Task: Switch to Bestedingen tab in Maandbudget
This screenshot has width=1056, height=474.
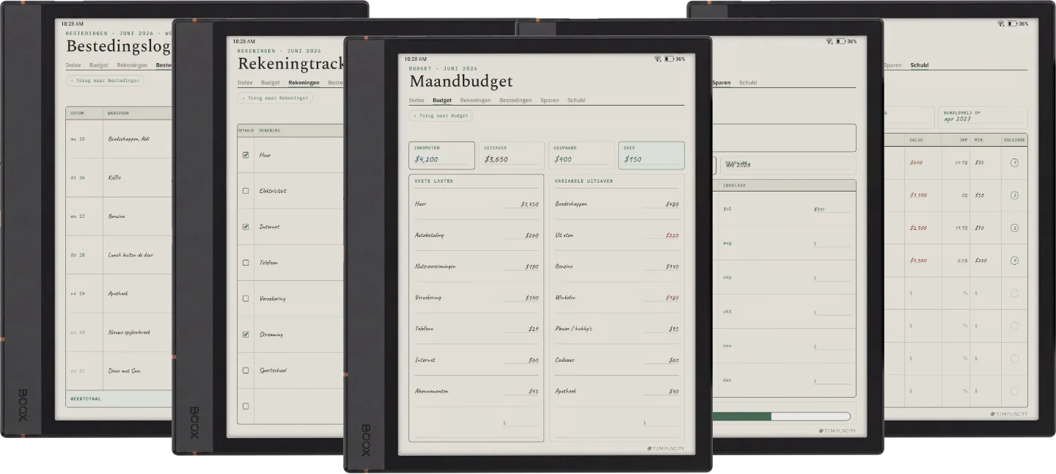Action: coord(516,100)
